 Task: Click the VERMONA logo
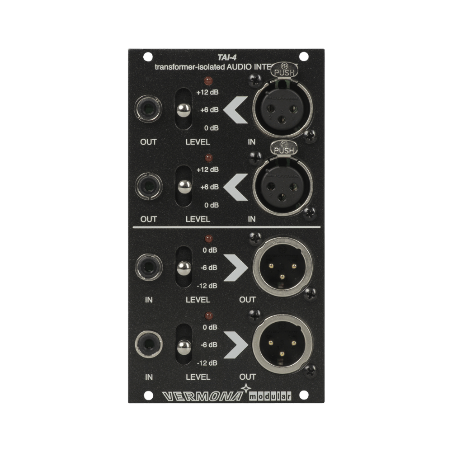coord(203,396)
